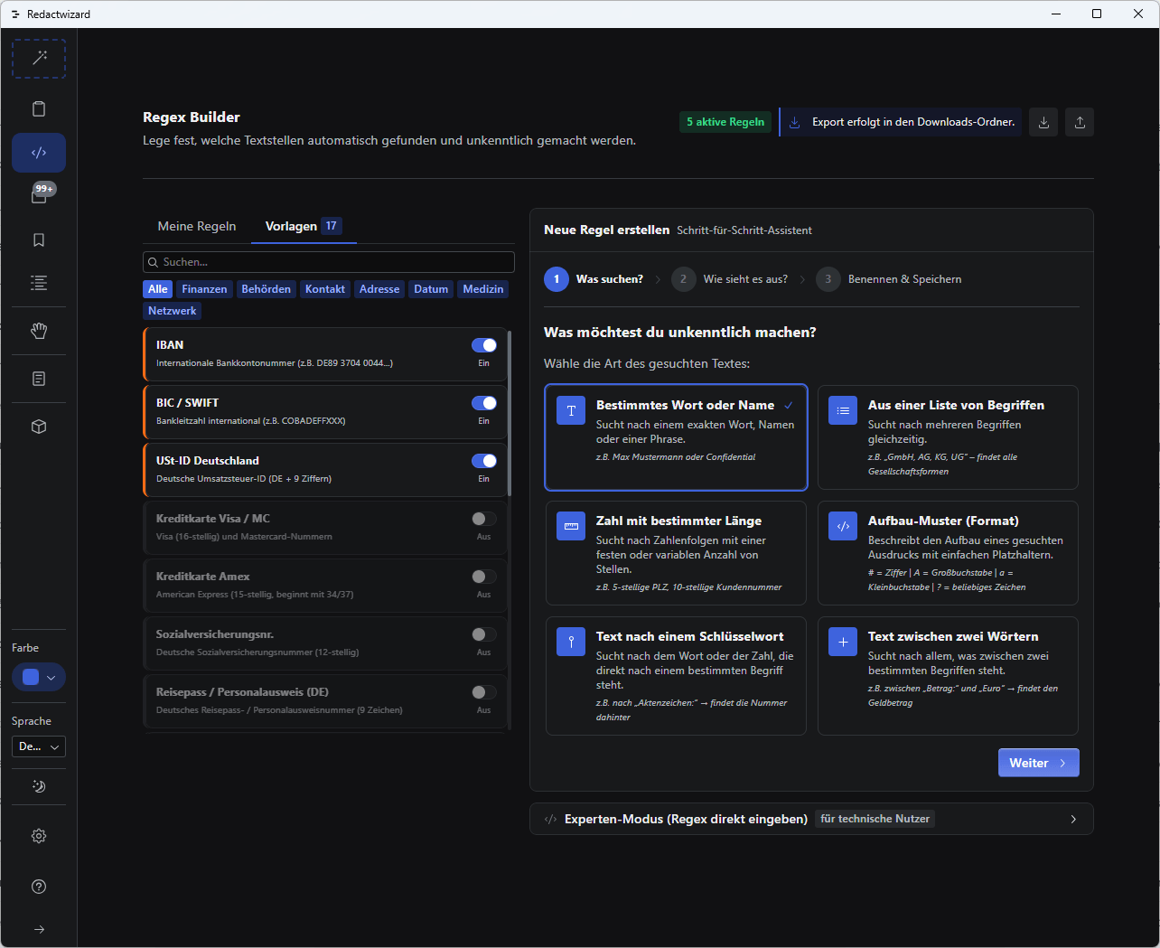This screenshot has width=1160, height=948.
Task: Click the blue Farbe color swatch
Action: point(31,678)
